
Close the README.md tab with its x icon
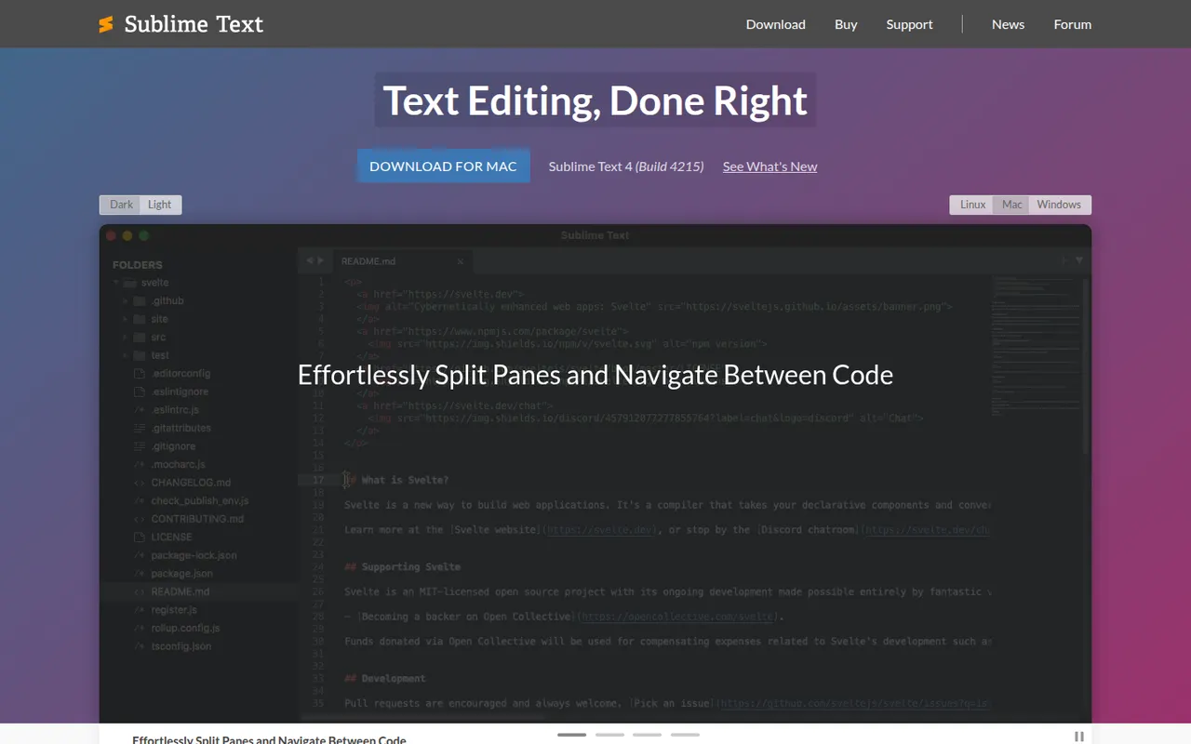[460, 261]
